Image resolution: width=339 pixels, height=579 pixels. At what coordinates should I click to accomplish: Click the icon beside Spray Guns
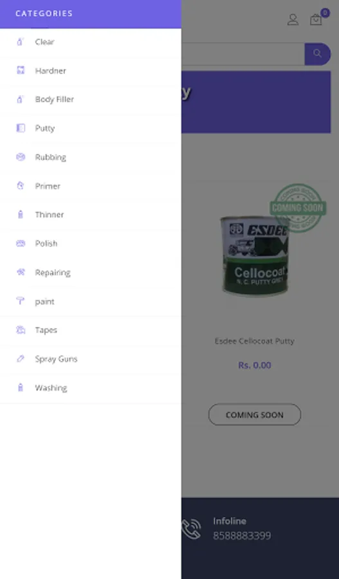click(21, 358)
